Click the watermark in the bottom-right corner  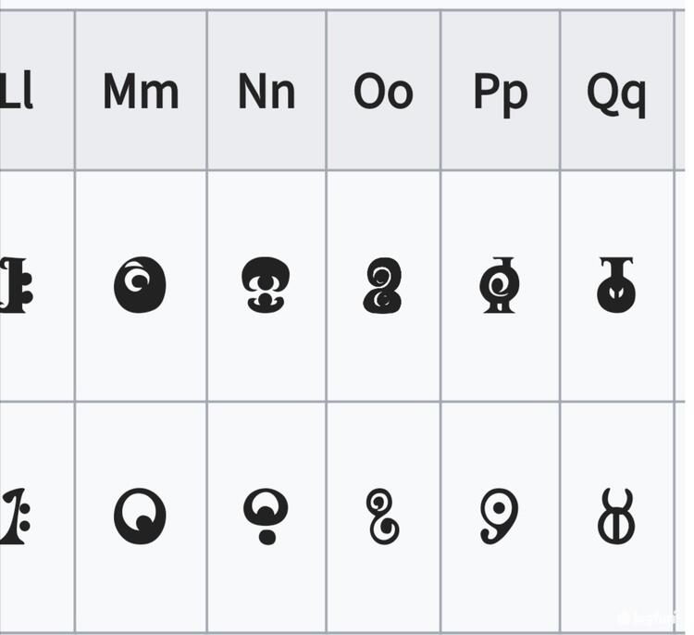649,617
